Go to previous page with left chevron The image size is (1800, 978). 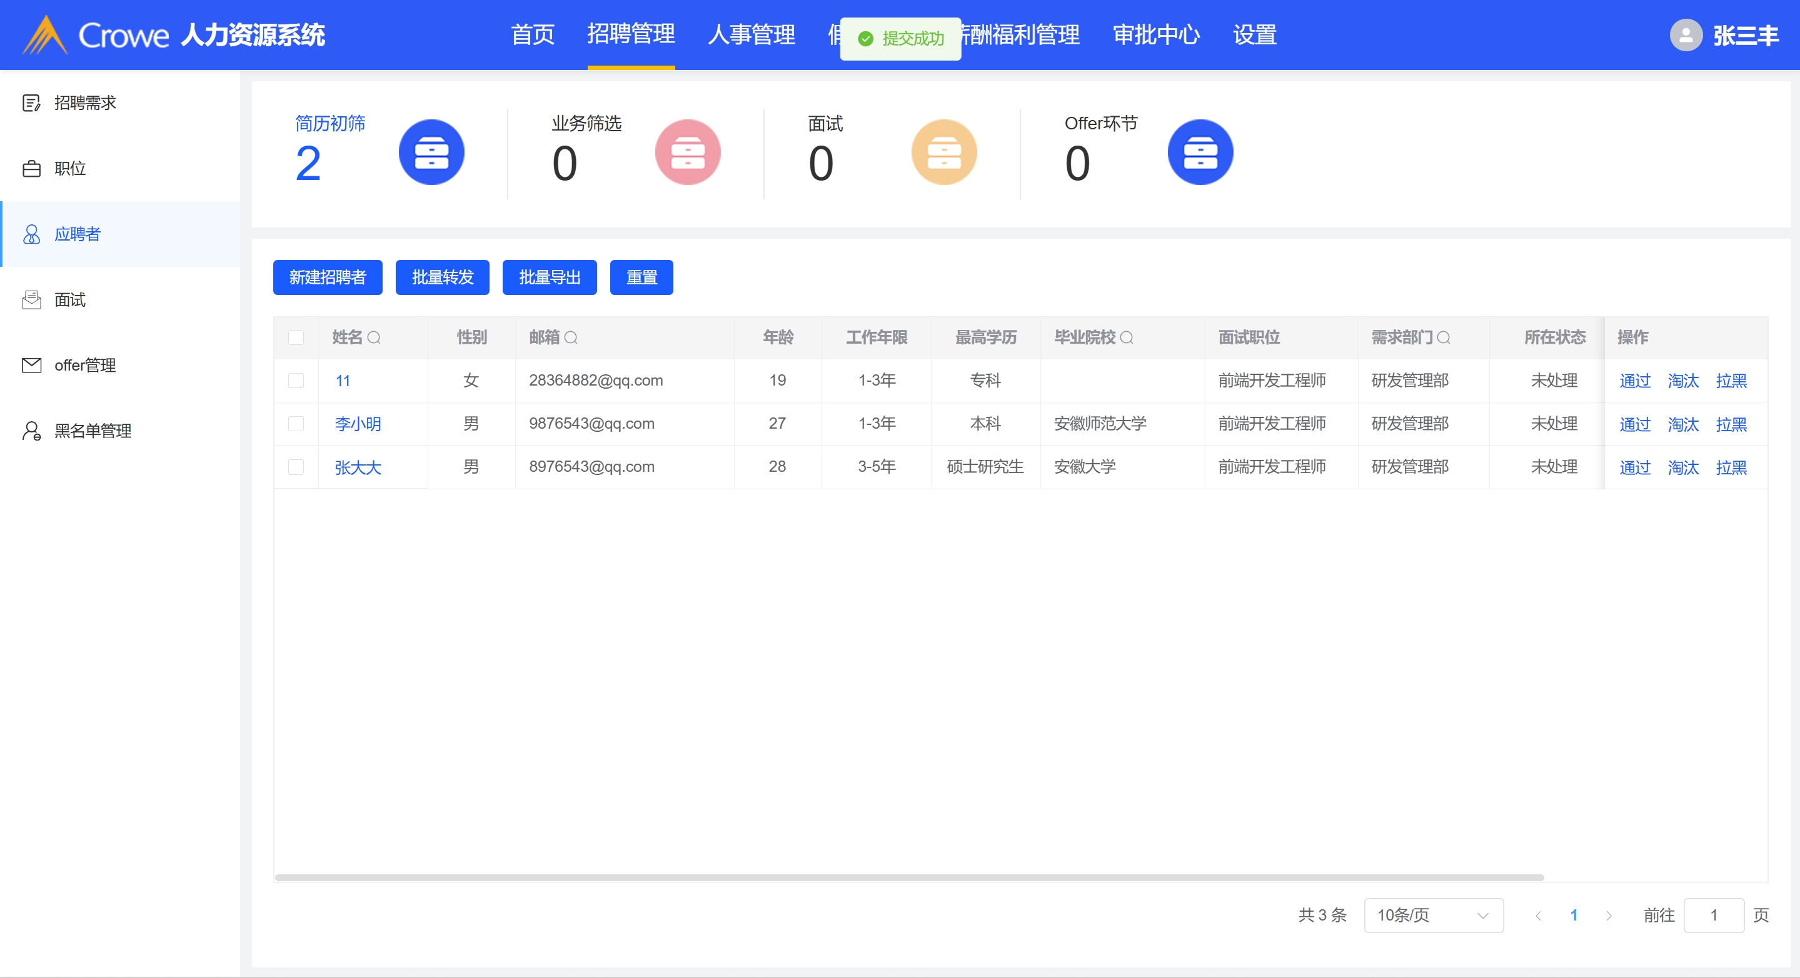(1538, 915)
